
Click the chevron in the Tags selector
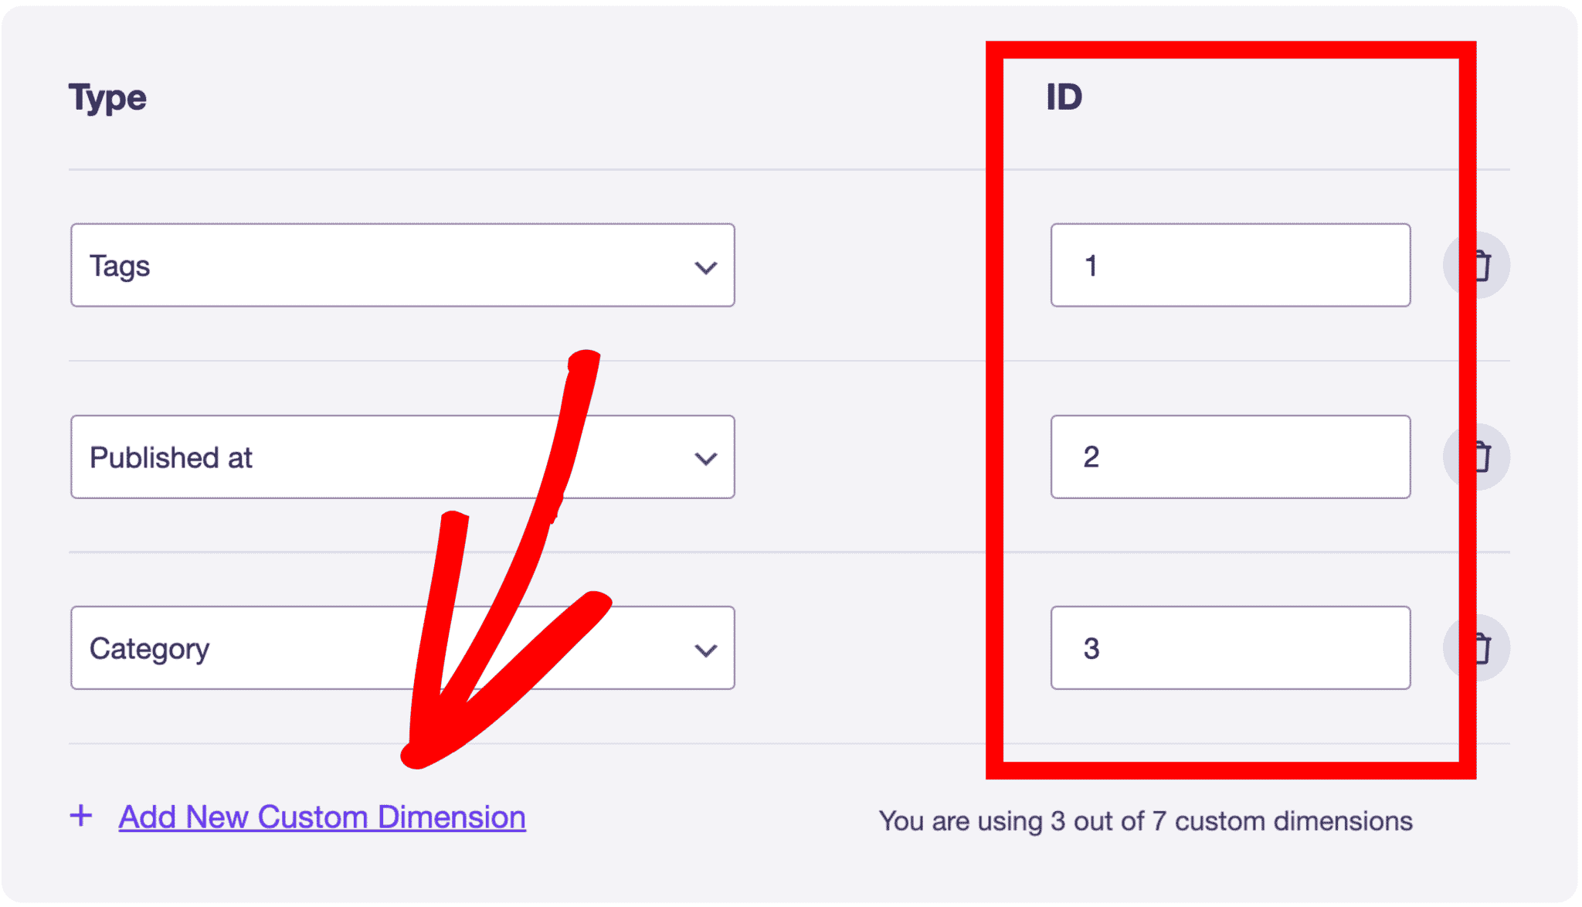[x=704, y=268]
